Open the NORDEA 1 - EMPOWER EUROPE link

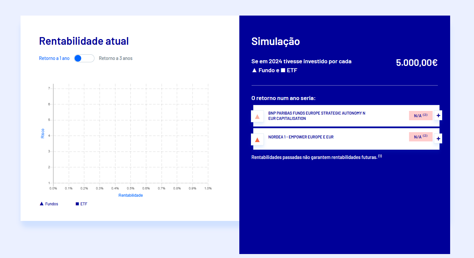point(301,136)
